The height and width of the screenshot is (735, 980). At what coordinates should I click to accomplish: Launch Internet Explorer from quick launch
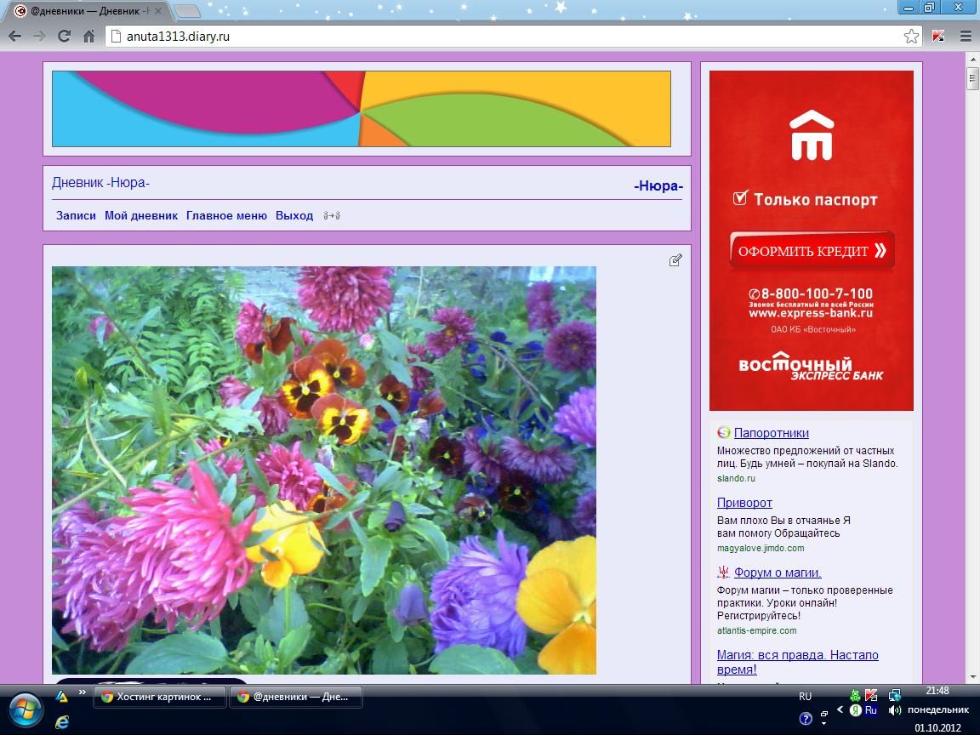[61, 721]
